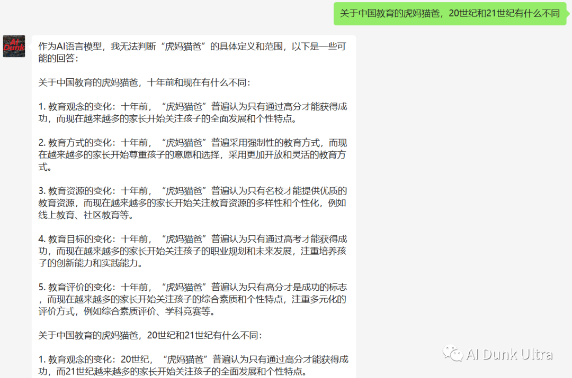Click the "AI Dunk Ultra" watermark text

pos(510,354)
